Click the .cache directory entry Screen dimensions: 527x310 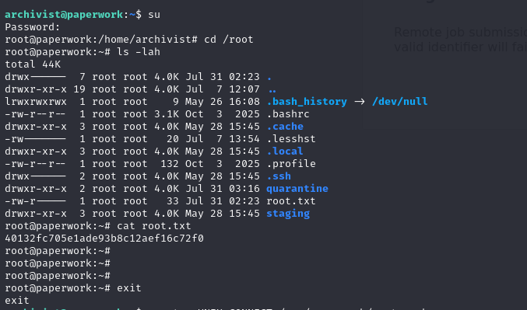(x=285, y=127)
